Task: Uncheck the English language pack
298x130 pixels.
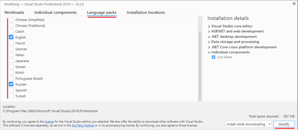Action: [x=11, y=37]
